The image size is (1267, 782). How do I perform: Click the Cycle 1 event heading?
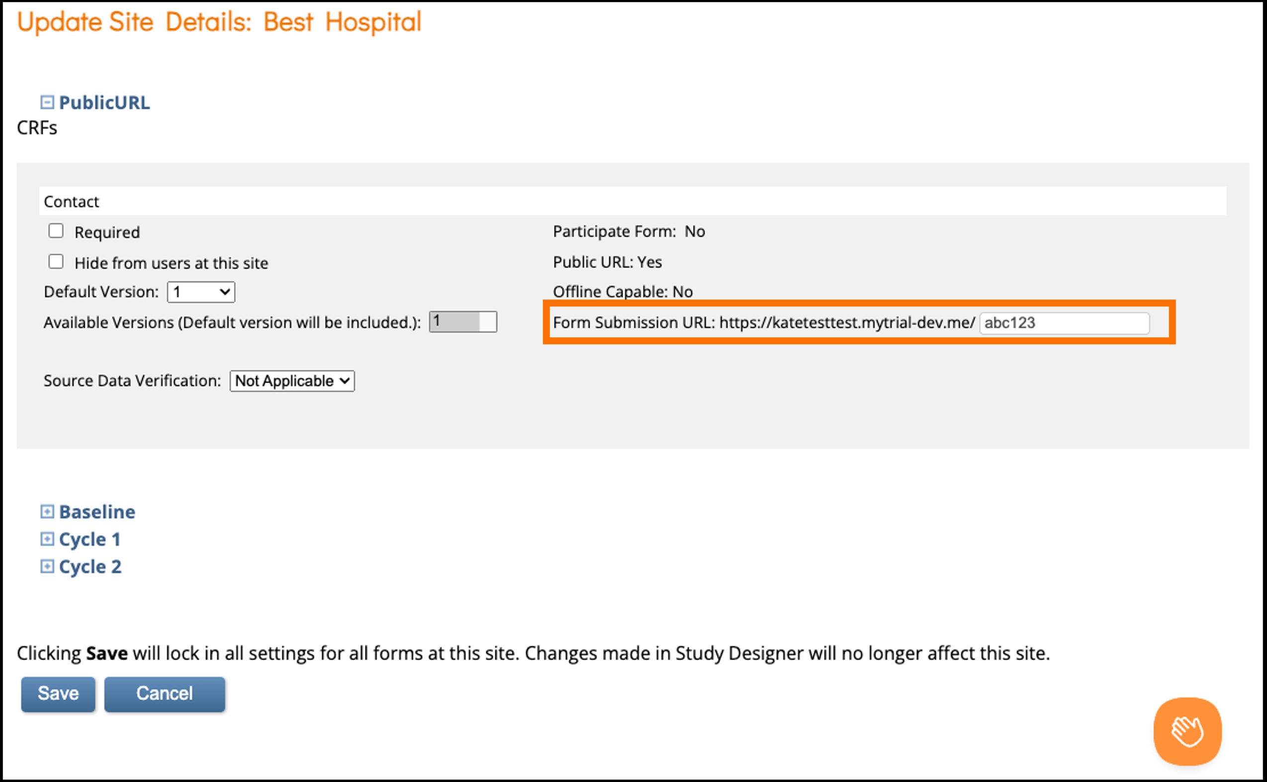(x=90, y=539)
